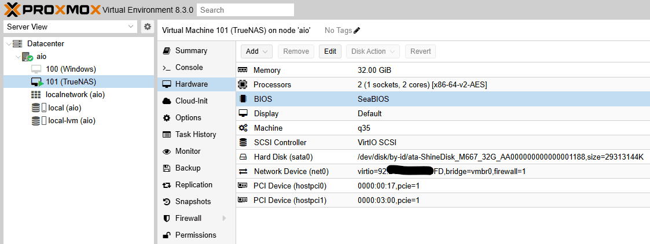
Task: Open the Server View gear settings
Action: pyautogui.click(x=147, y=27)
